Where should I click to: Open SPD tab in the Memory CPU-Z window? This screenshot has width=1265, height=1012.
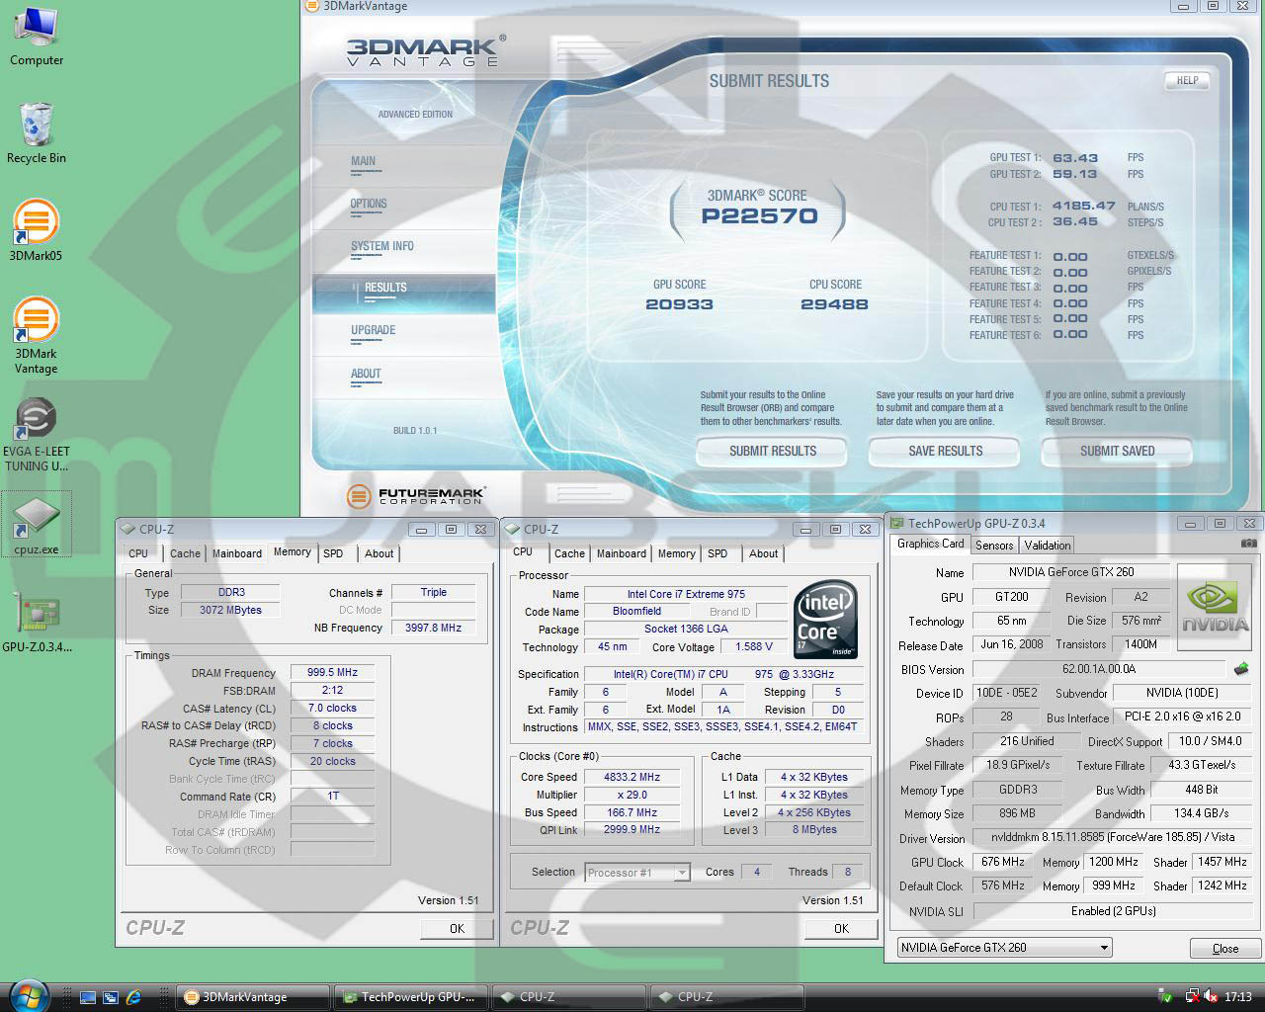tap(333, 553)
